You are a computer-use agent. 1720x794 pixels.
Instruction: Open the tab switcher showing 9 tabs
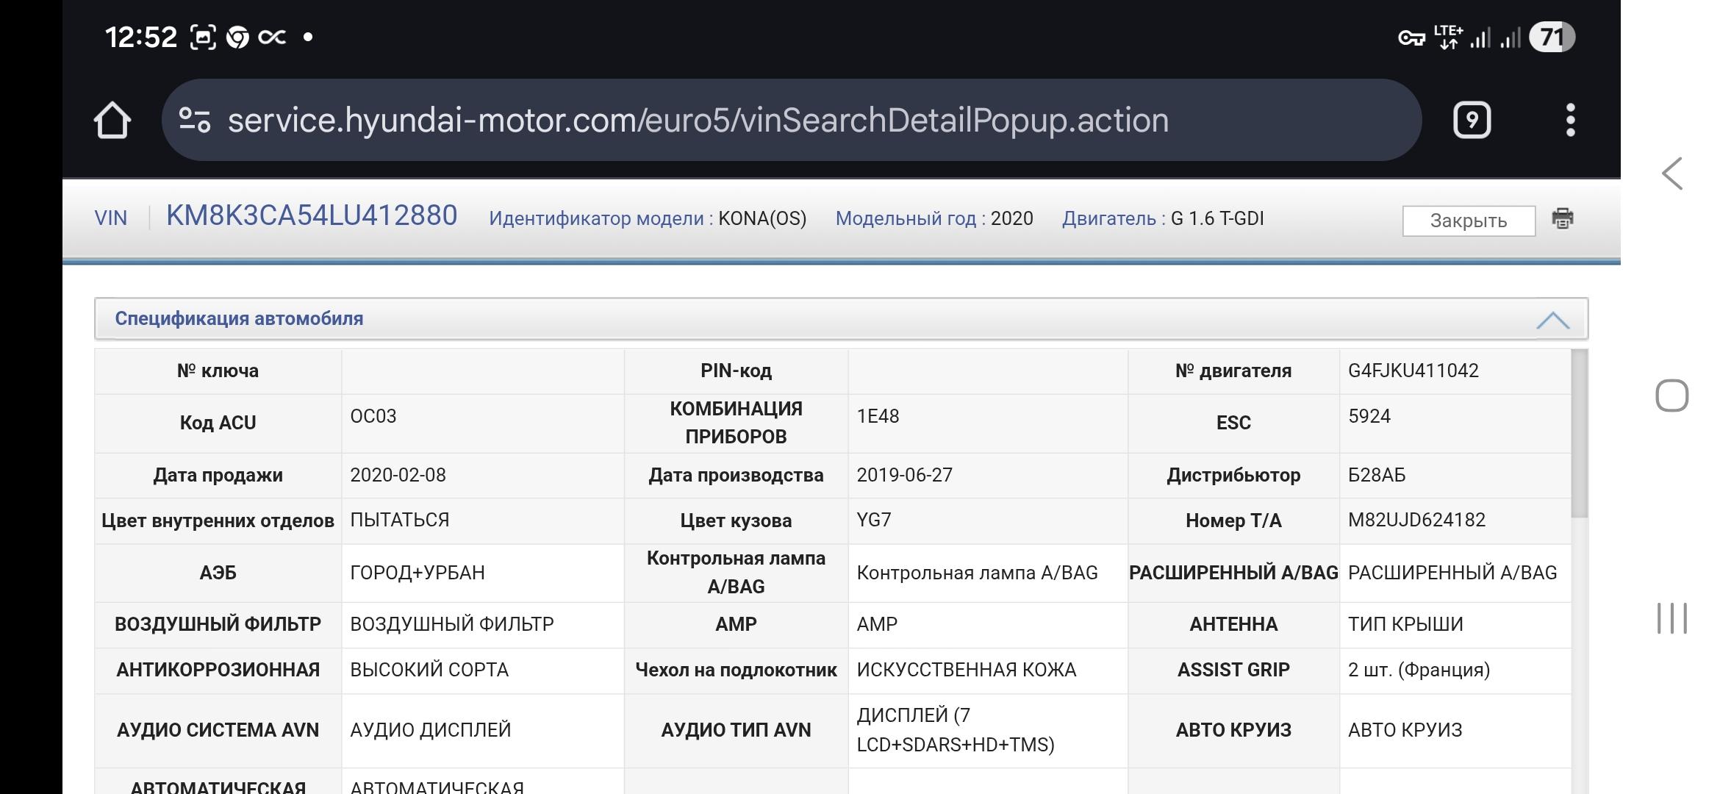1472,121
